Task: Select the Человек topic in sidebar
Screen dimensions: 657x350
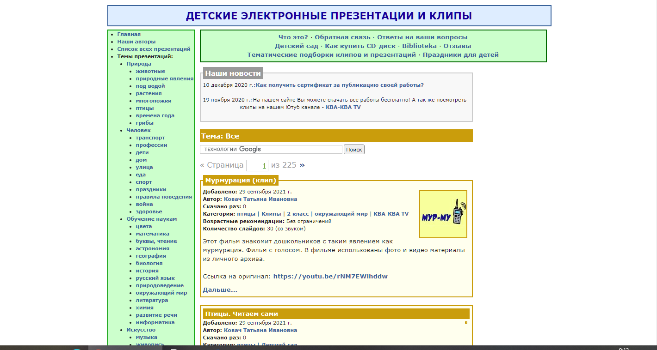Action: pyautogui.click(x=139, y=130)
